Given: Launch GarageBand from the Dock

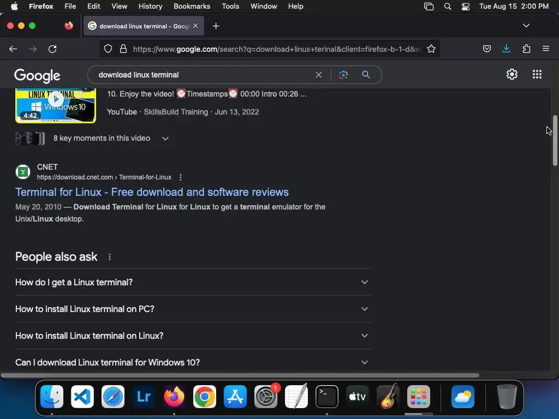Looking at the screenshot, I should click(x=388, y=397).
